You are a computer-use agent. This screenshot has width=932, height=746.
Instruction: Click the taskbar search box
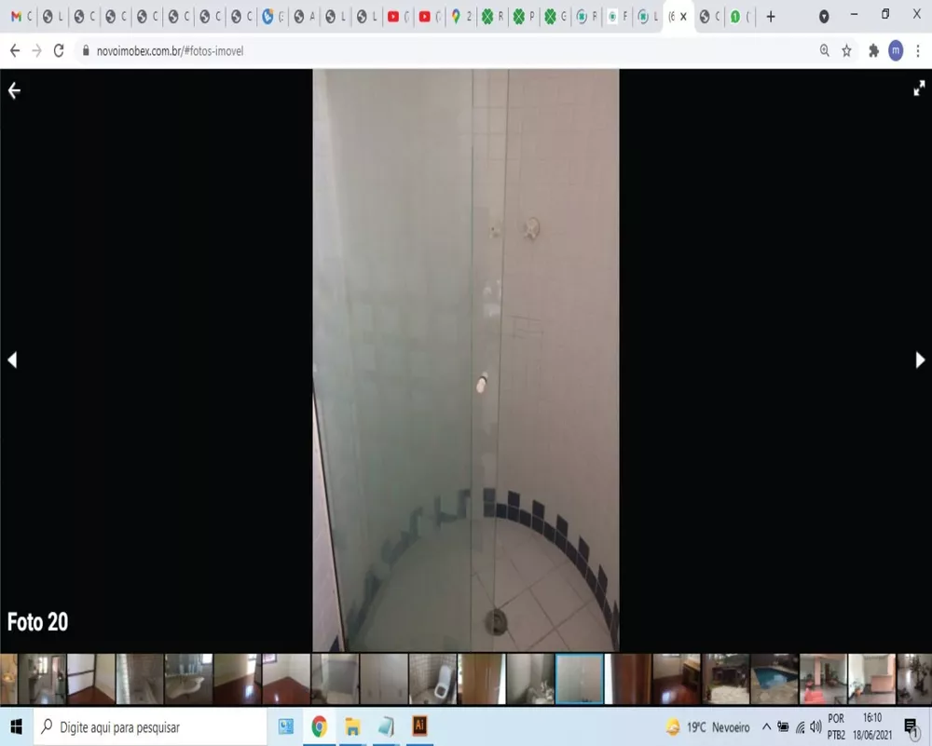(x=151, y=727)
